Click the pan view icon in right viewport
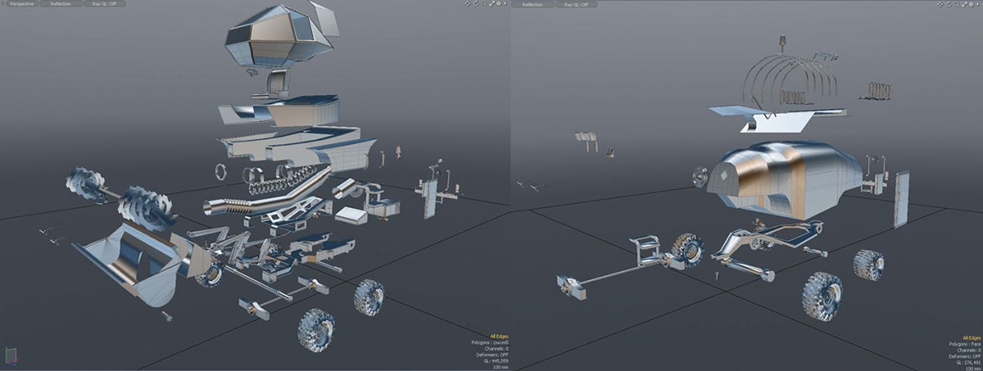 (x=940, y=4)
